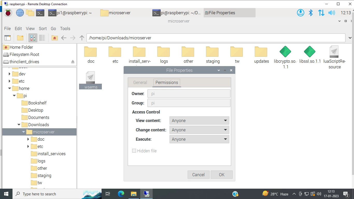Create new folder via toolbar icon

pos(20,38)
